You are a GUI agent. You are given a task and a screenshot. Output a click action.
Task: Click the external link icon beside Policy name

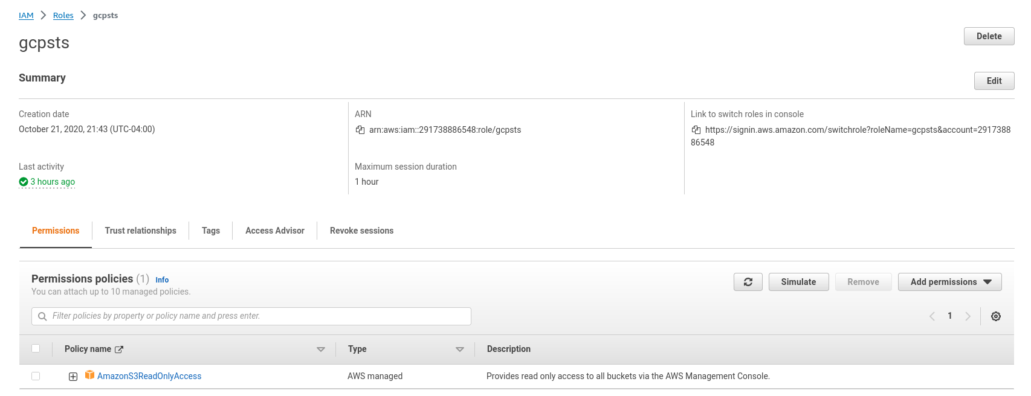pos(119,350)
